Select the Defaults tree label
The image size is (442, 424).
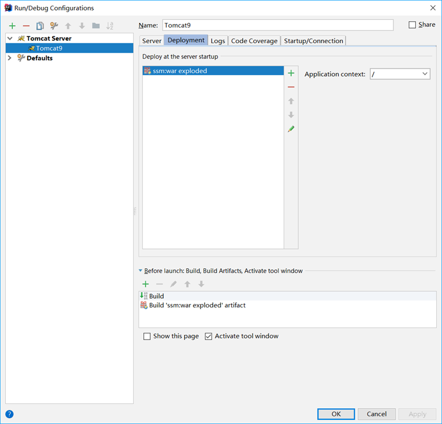coord(40,58)
